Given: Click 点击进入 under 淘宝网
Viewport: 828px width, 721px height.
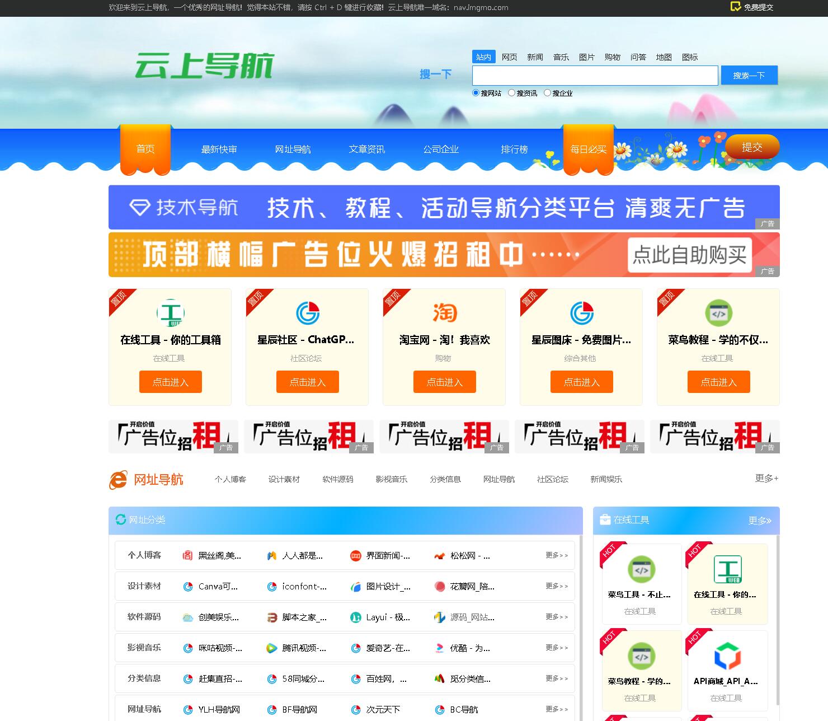Looking at the screenshot, I should (x=445, y=382).
